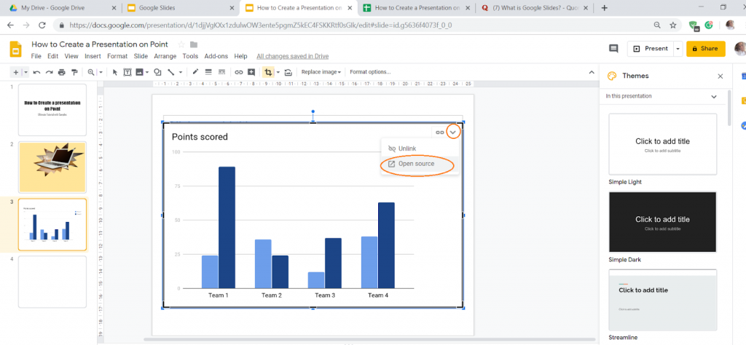The image size is (746, 345).
Task: Close the Themes panel
Action: (721, 76)
